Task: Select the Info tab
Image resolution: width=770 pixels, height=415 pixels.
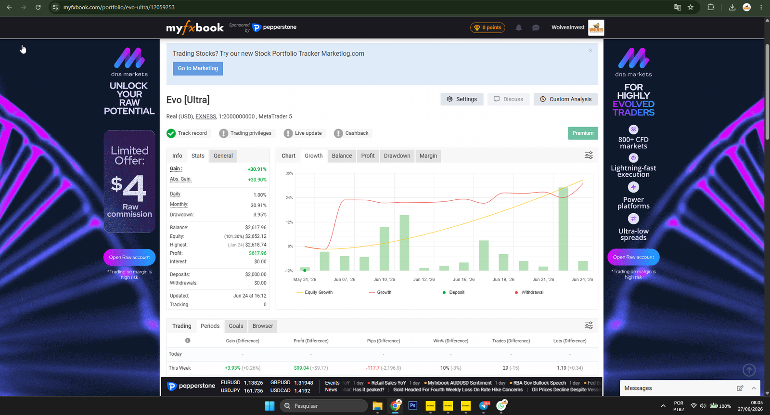Action: (177, 156)
